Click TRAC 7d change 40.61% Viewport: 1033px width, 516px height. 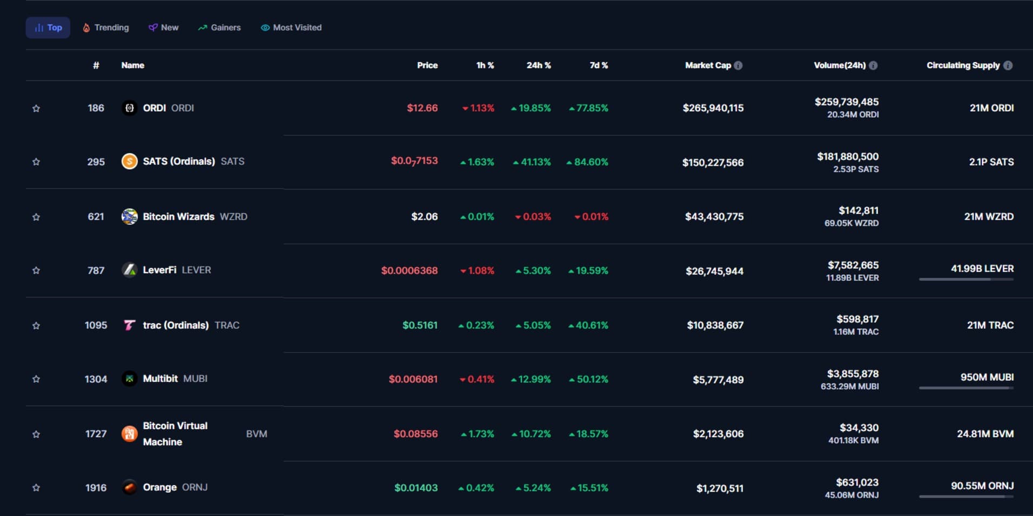coord(588,325)
